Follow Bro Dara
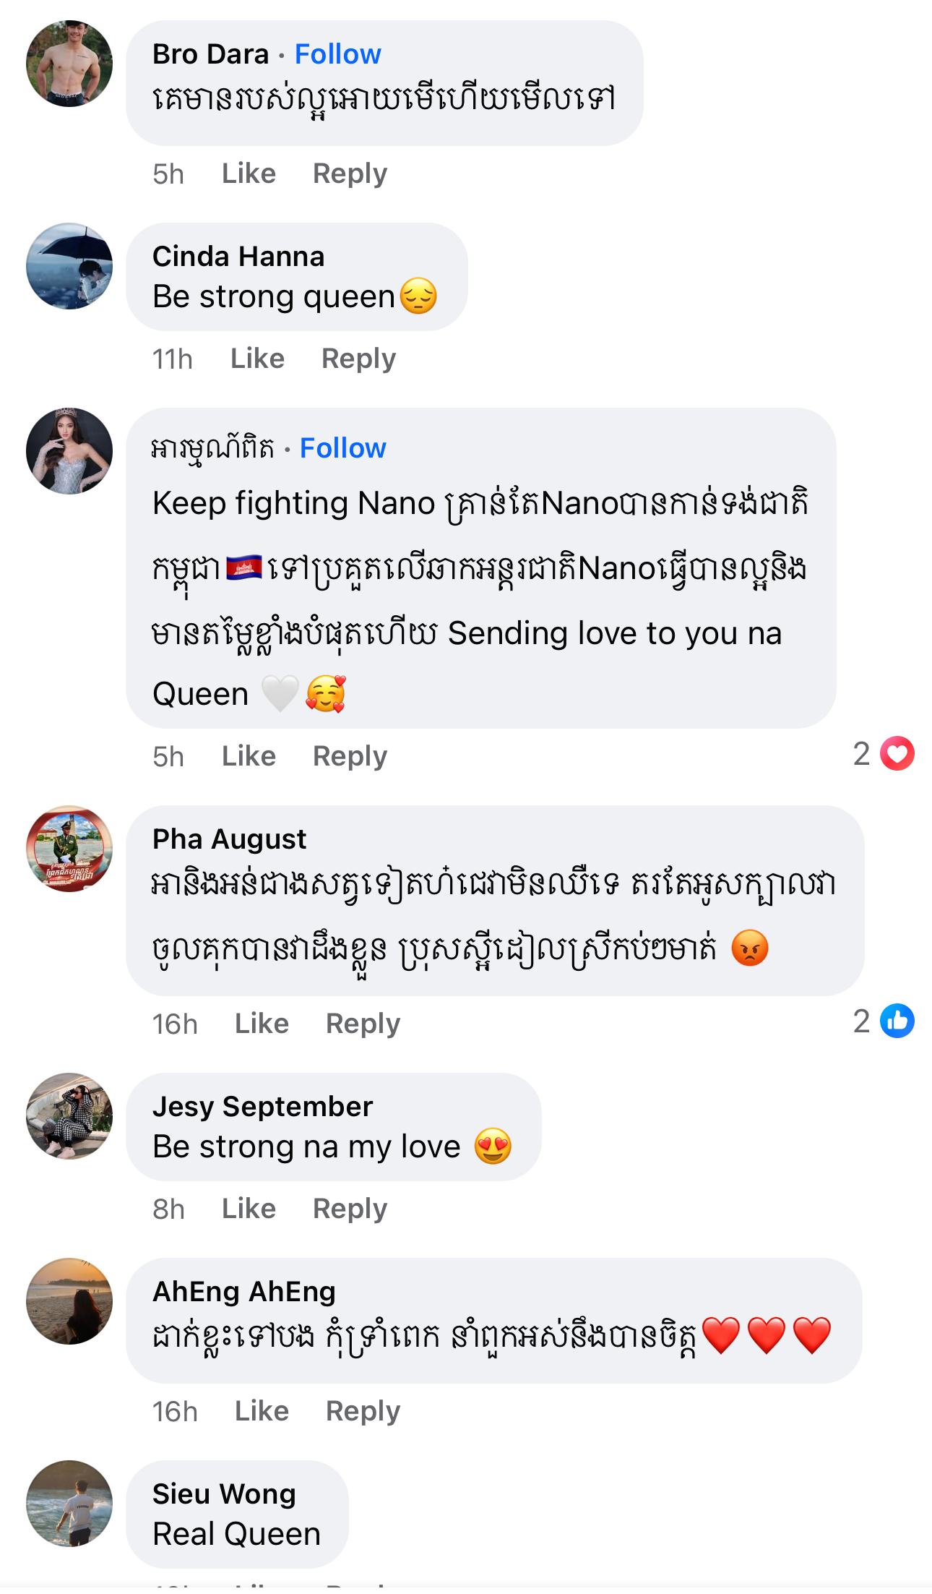 coord(337,54)
